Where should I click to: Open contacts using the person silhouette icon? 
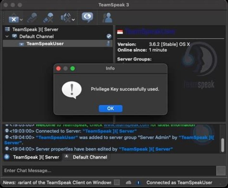click(x=107, y=18)
